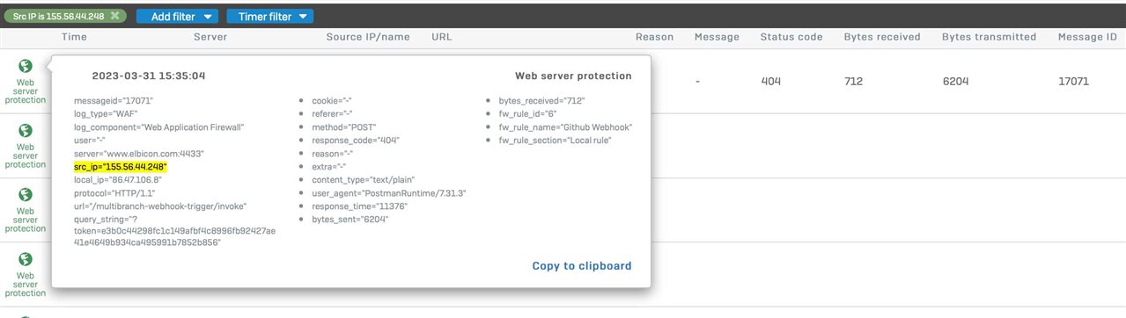Click Copy to clipboard link
The height and width of the screenshot is (318, 1126).
tap(582, 265)
